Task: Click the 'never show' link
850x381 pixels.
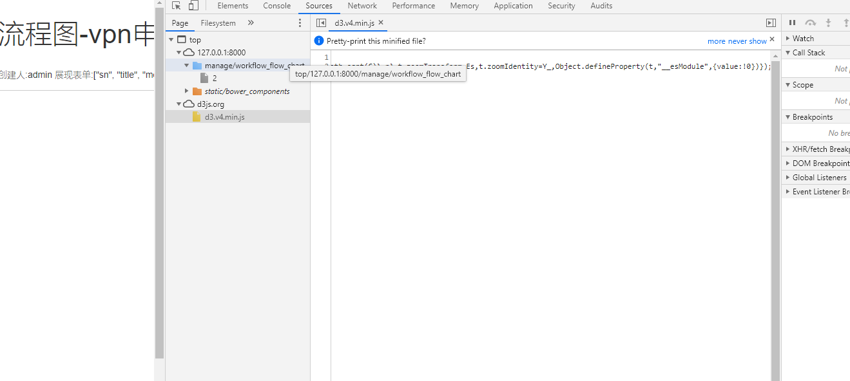Action: click(748, 41)
